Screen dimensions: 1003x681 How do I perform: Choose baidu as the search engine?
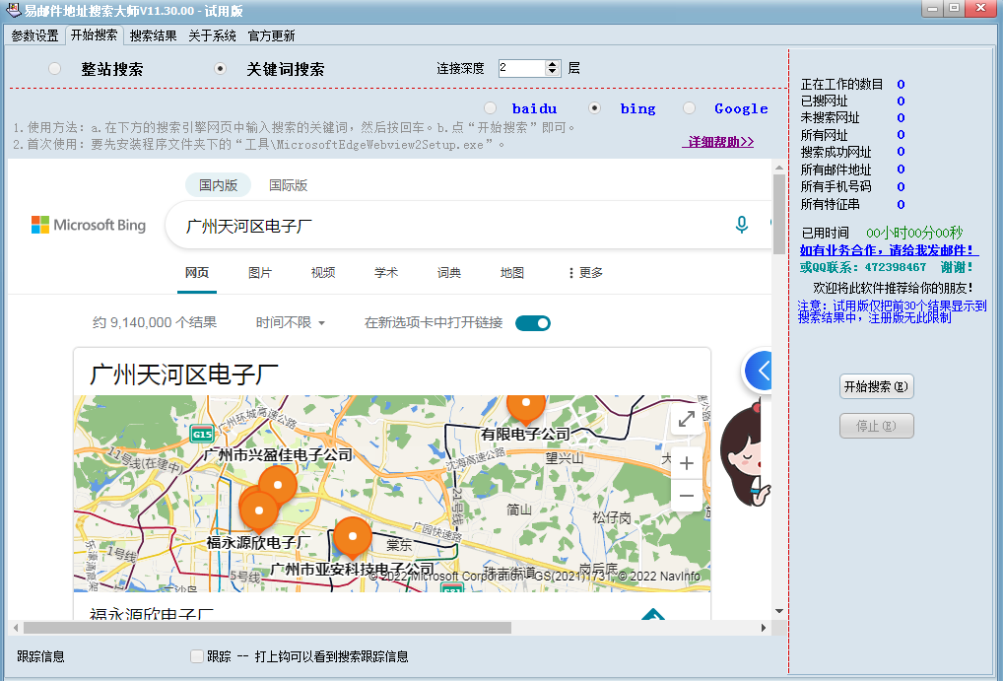click(490, 108)
